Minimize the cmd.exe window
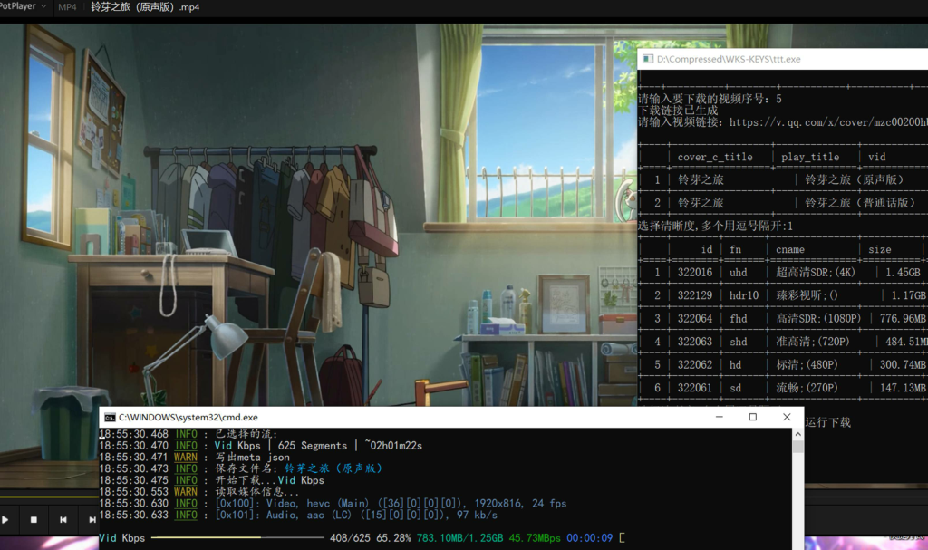 click(x=719, y=417)
